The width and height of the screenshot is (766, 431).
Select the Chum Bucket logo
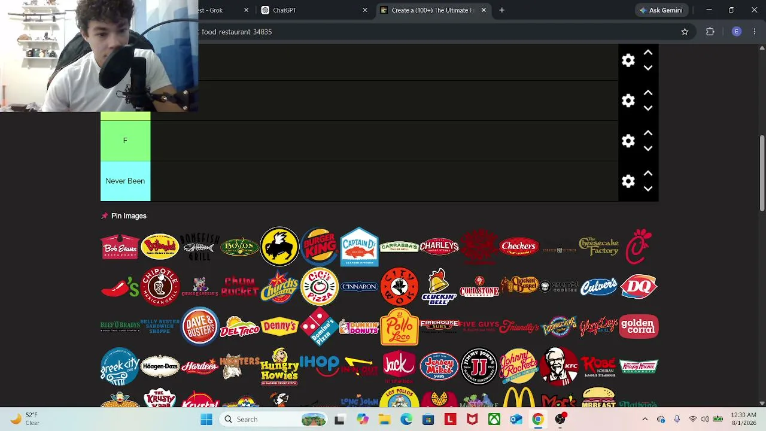tap(239, 287)
